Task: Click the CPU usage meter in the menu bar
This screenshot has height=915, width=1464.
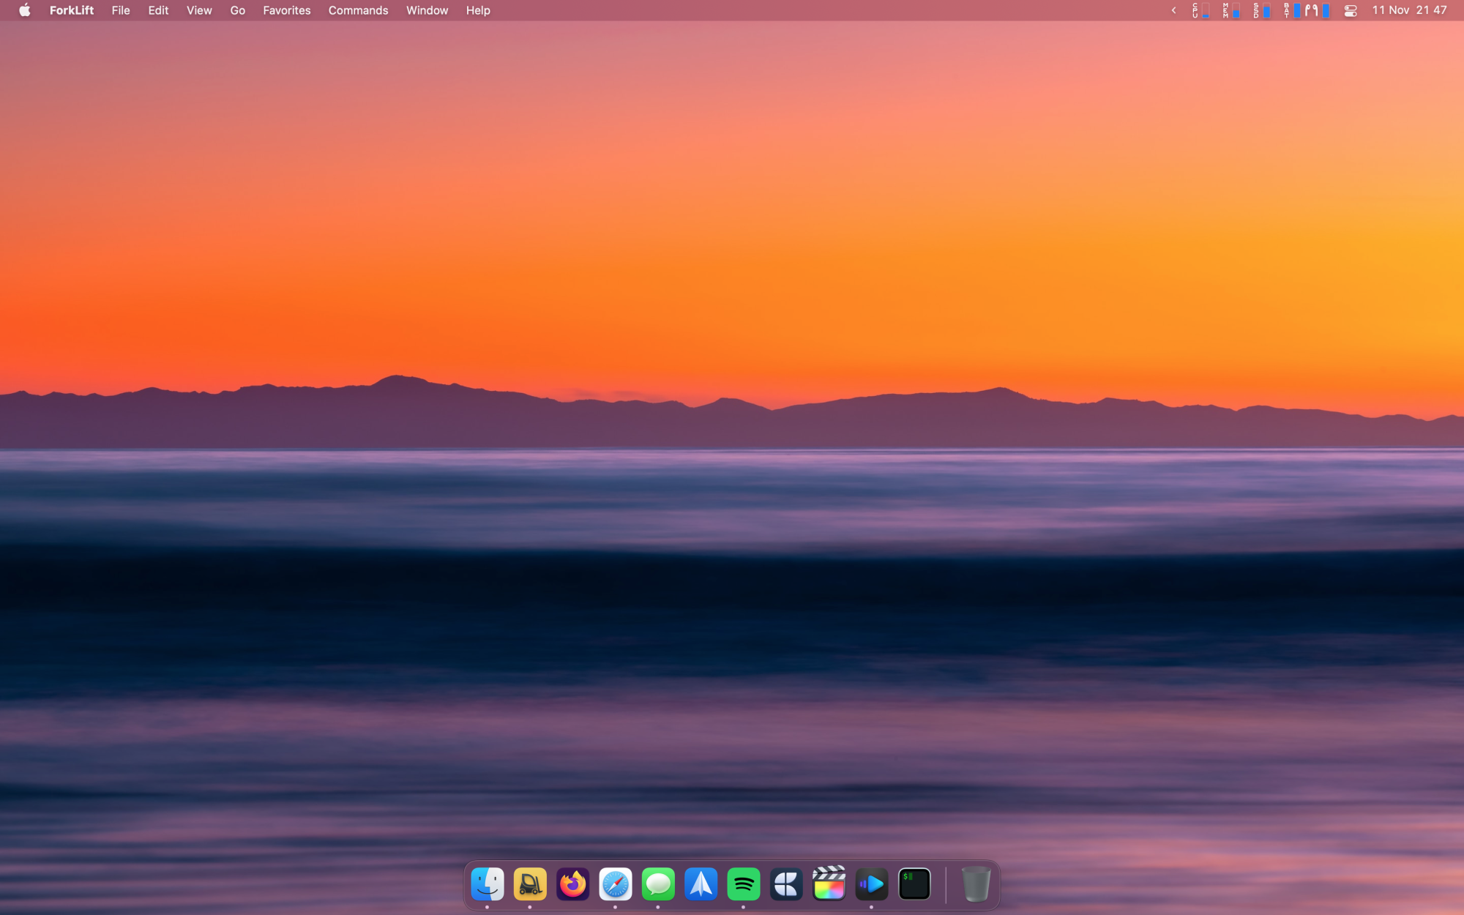Action: click(x=1200, y=10)
